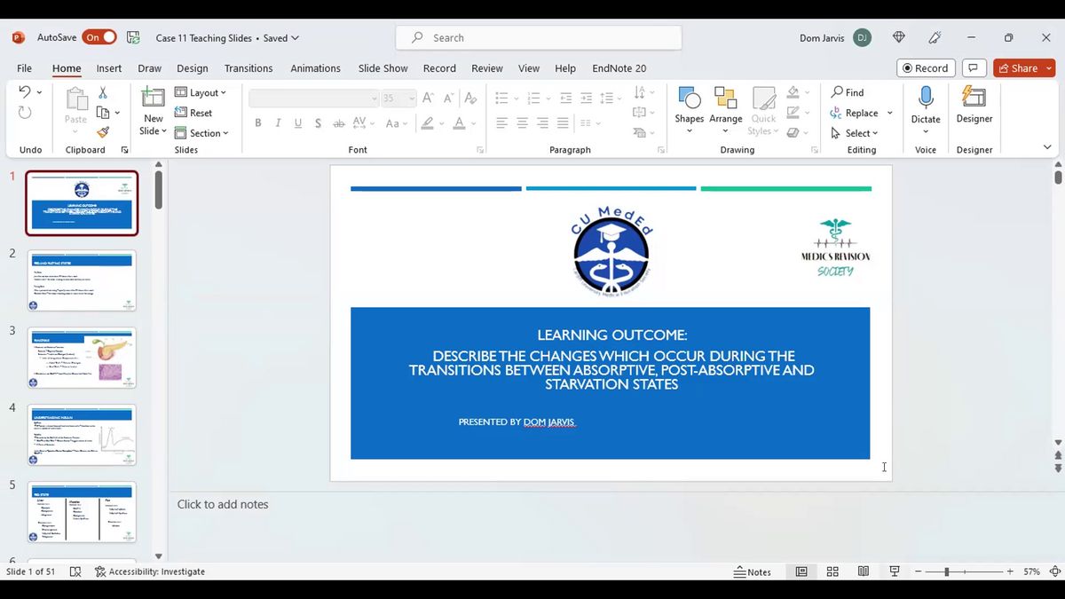
Task: Click the Copy icon in Clipboard group
Action: tap(103, 113)
